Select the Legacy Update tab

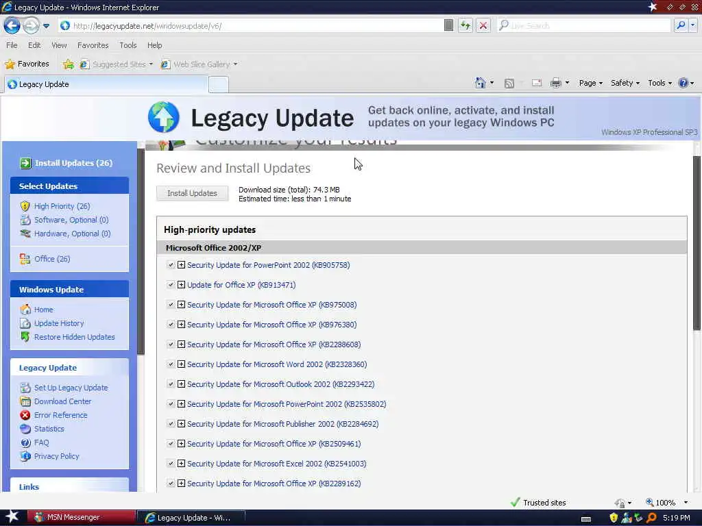pos(106,84)
